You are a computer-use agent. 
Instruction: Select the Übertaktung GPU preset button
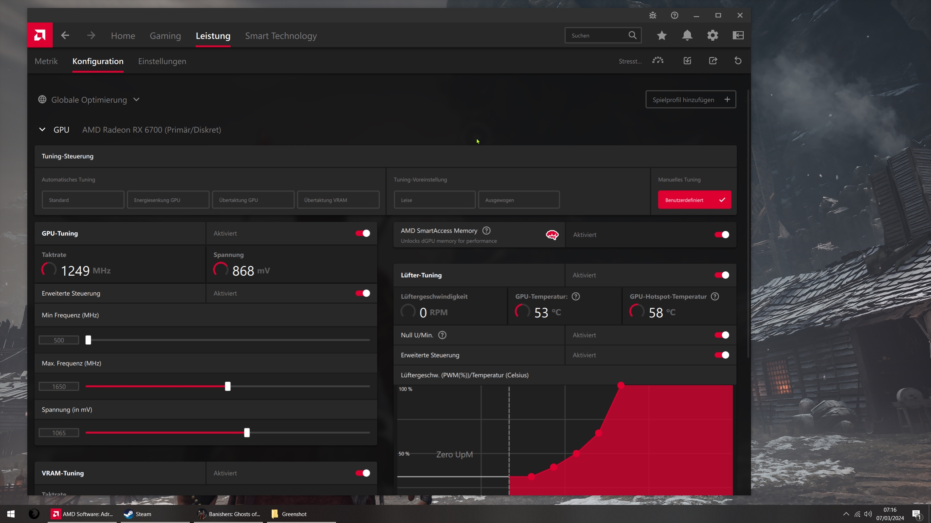click(x=253, y=200)
